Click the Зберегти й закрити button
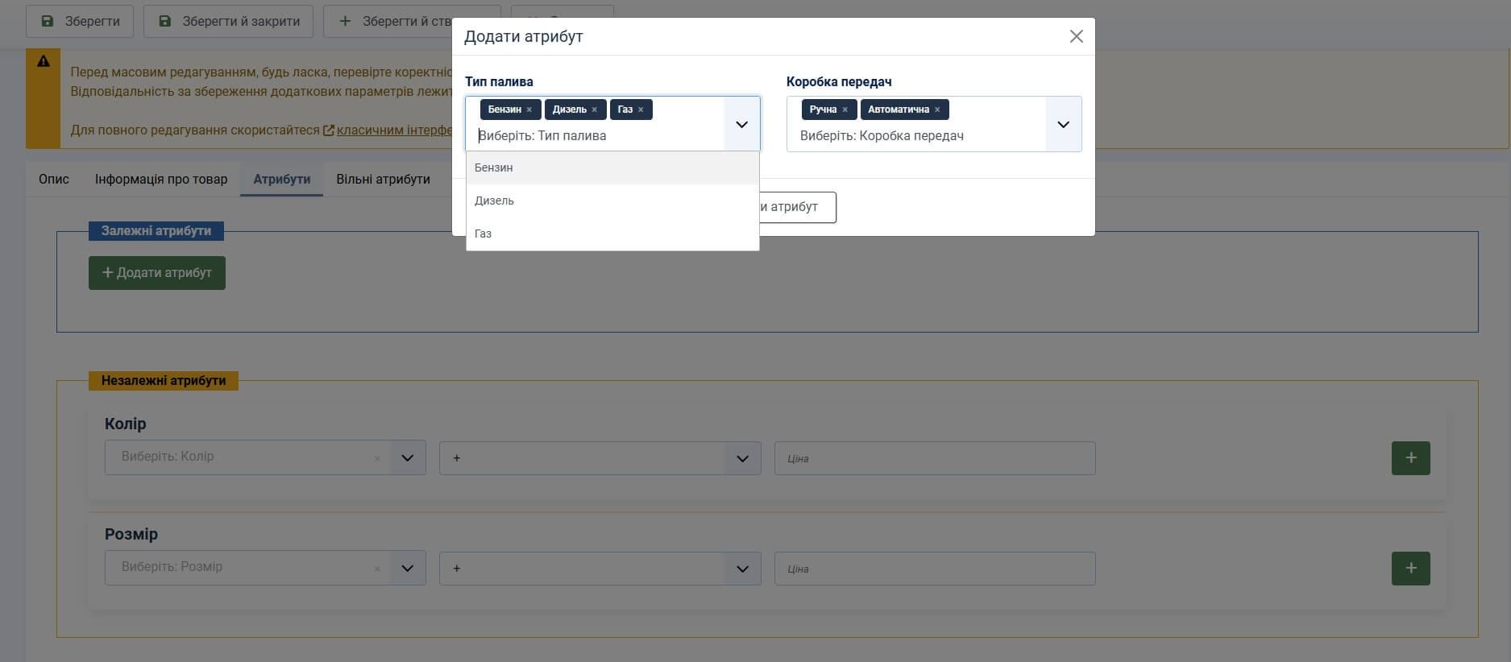 [x=230, y=21]
